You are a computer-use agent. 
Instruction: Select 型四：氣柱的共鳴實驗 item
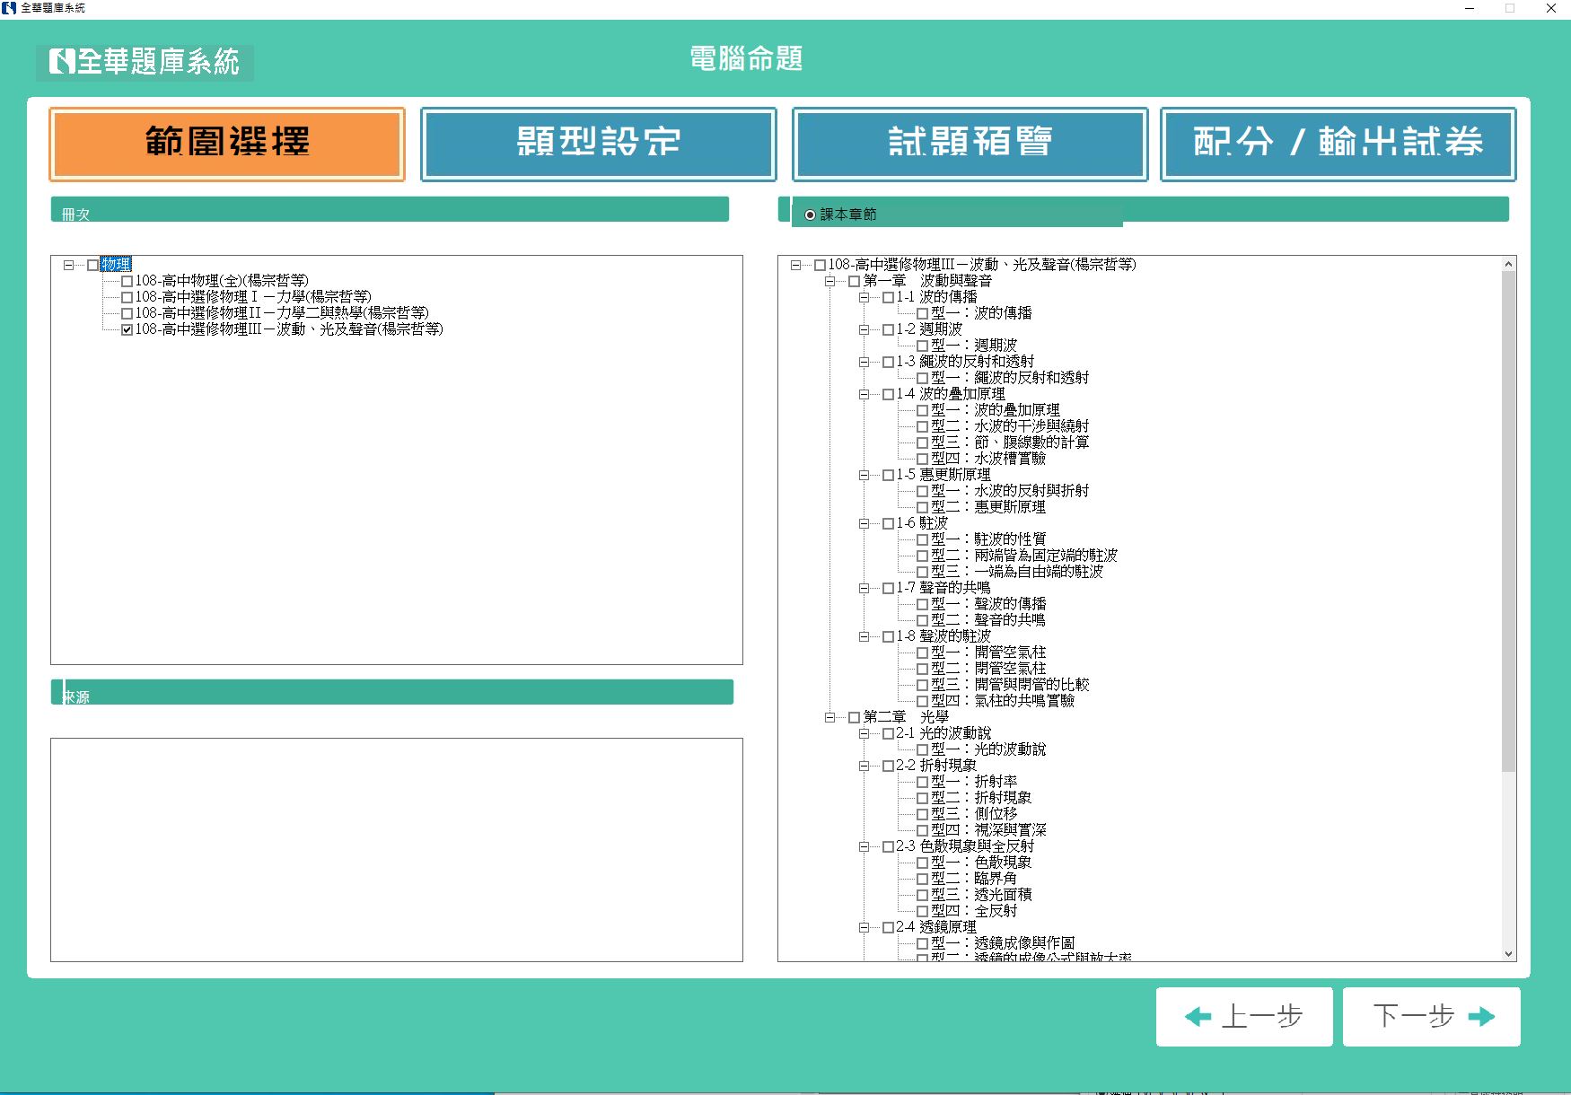[x=1003, y=701]
